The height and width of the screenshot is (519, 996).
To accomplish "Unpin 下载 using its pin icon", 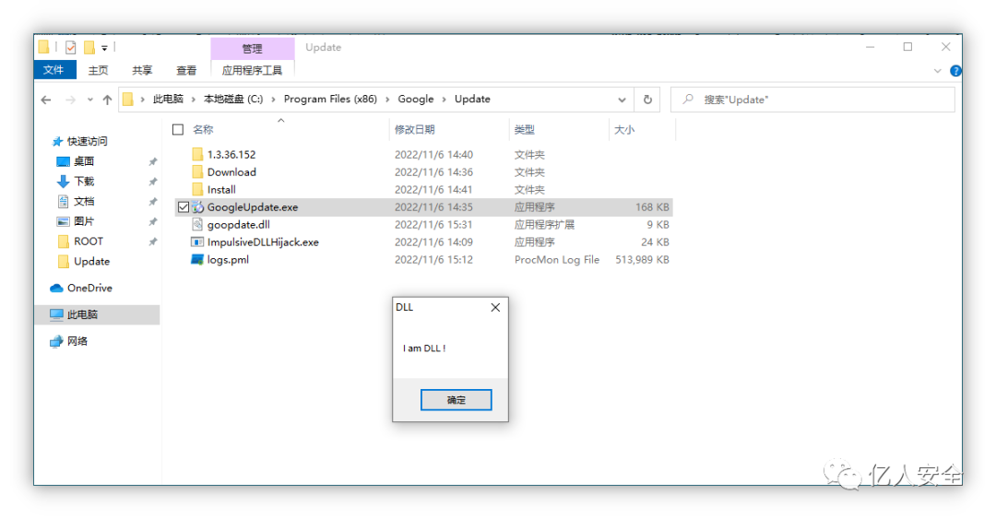I will [152, 182].
